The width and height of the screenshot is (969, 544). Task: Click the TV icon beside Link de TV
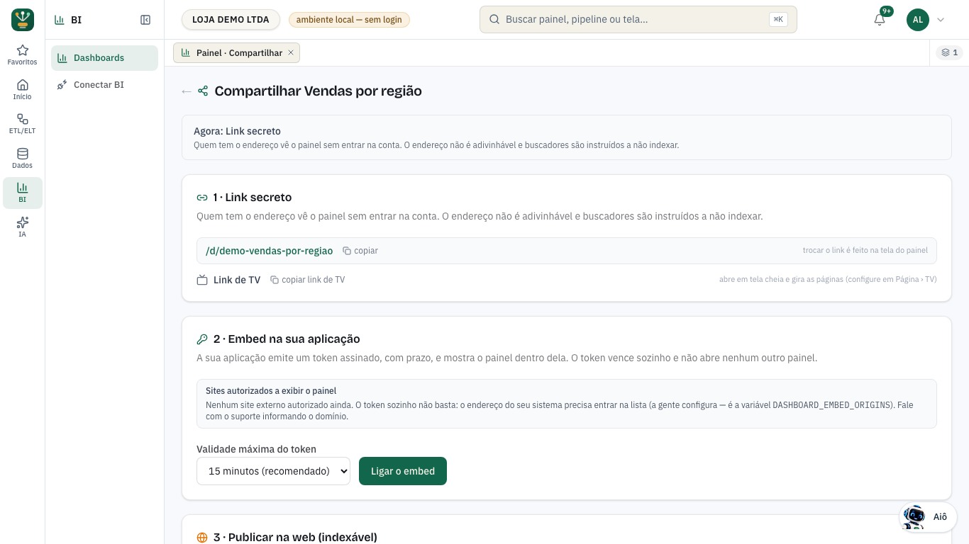[202, 280]
